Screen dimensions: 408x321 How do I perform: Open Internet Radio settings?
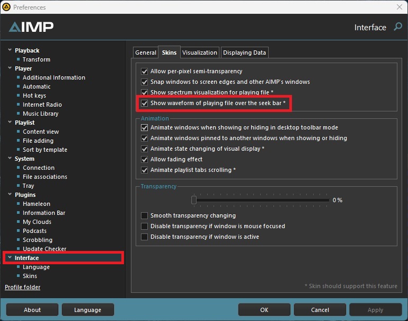click(x=42, y=105)
